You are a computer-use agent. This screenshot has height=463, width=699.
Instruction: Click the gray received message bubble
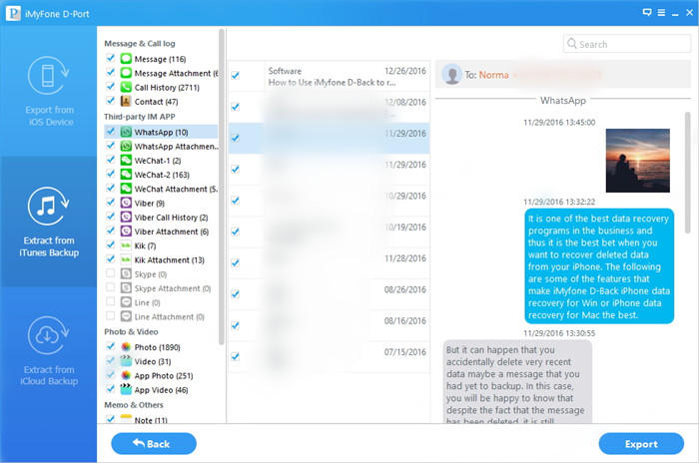pos(517,382)
